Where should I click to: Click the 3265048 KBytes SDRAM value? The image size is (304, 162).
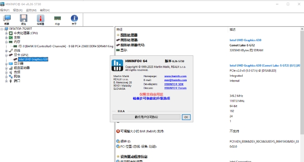(247, 50)
